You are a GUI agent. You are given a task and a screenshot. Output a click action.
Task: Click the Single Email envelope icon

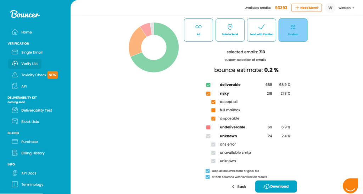pos(15,52)
